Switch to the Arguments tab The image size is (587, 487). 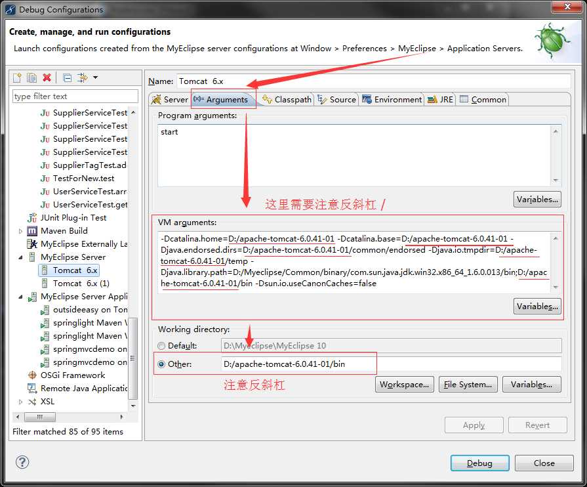click(x=221, y=99)
